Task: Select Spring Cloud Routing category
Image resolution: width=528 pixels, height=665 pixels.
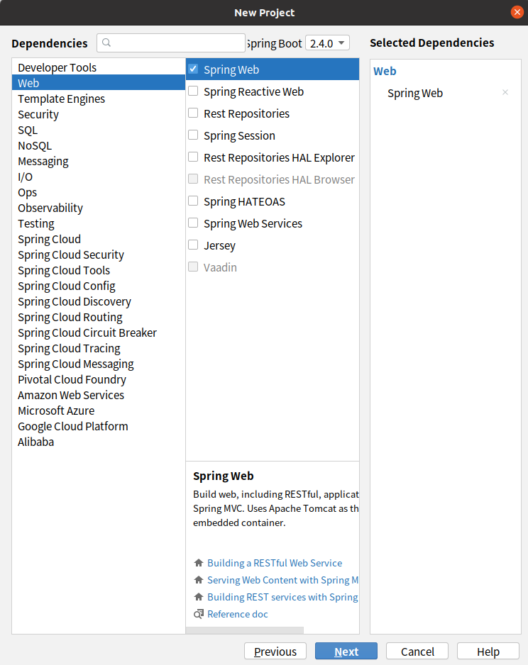Action: (x=99, y=317)
